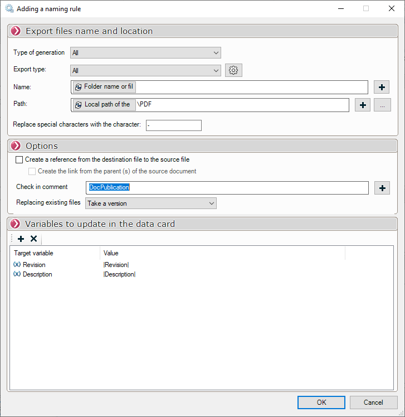Collapse the Export files name and location section

point(16,31)
